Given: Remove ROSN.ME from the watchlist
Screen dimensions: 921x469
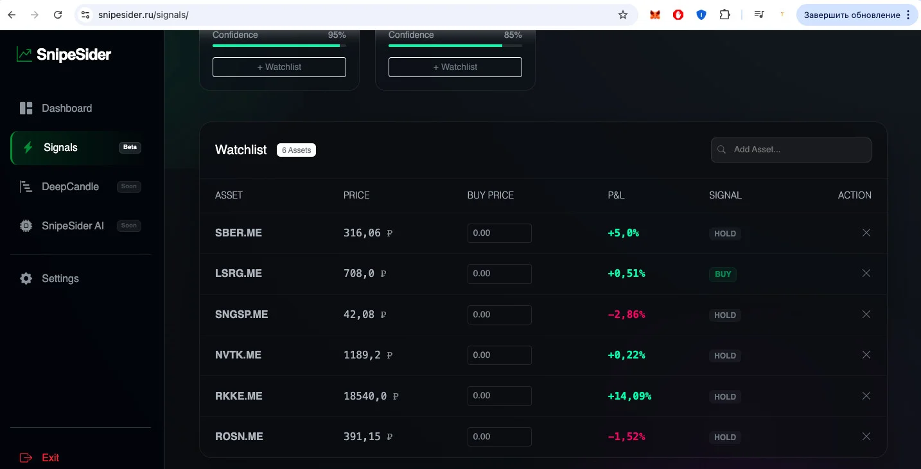Looking at the screenshot, I should click(866, 436).
